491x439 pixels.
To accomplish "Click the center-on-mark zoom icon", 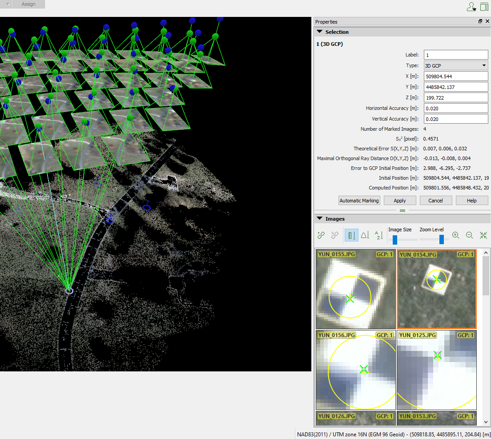I will coord(483,235).
